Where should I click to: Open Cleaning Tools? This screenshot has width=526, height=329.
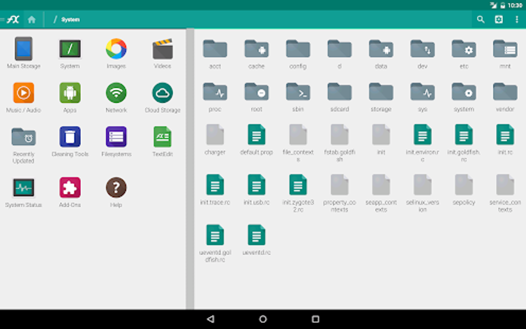tap(70, 138)
